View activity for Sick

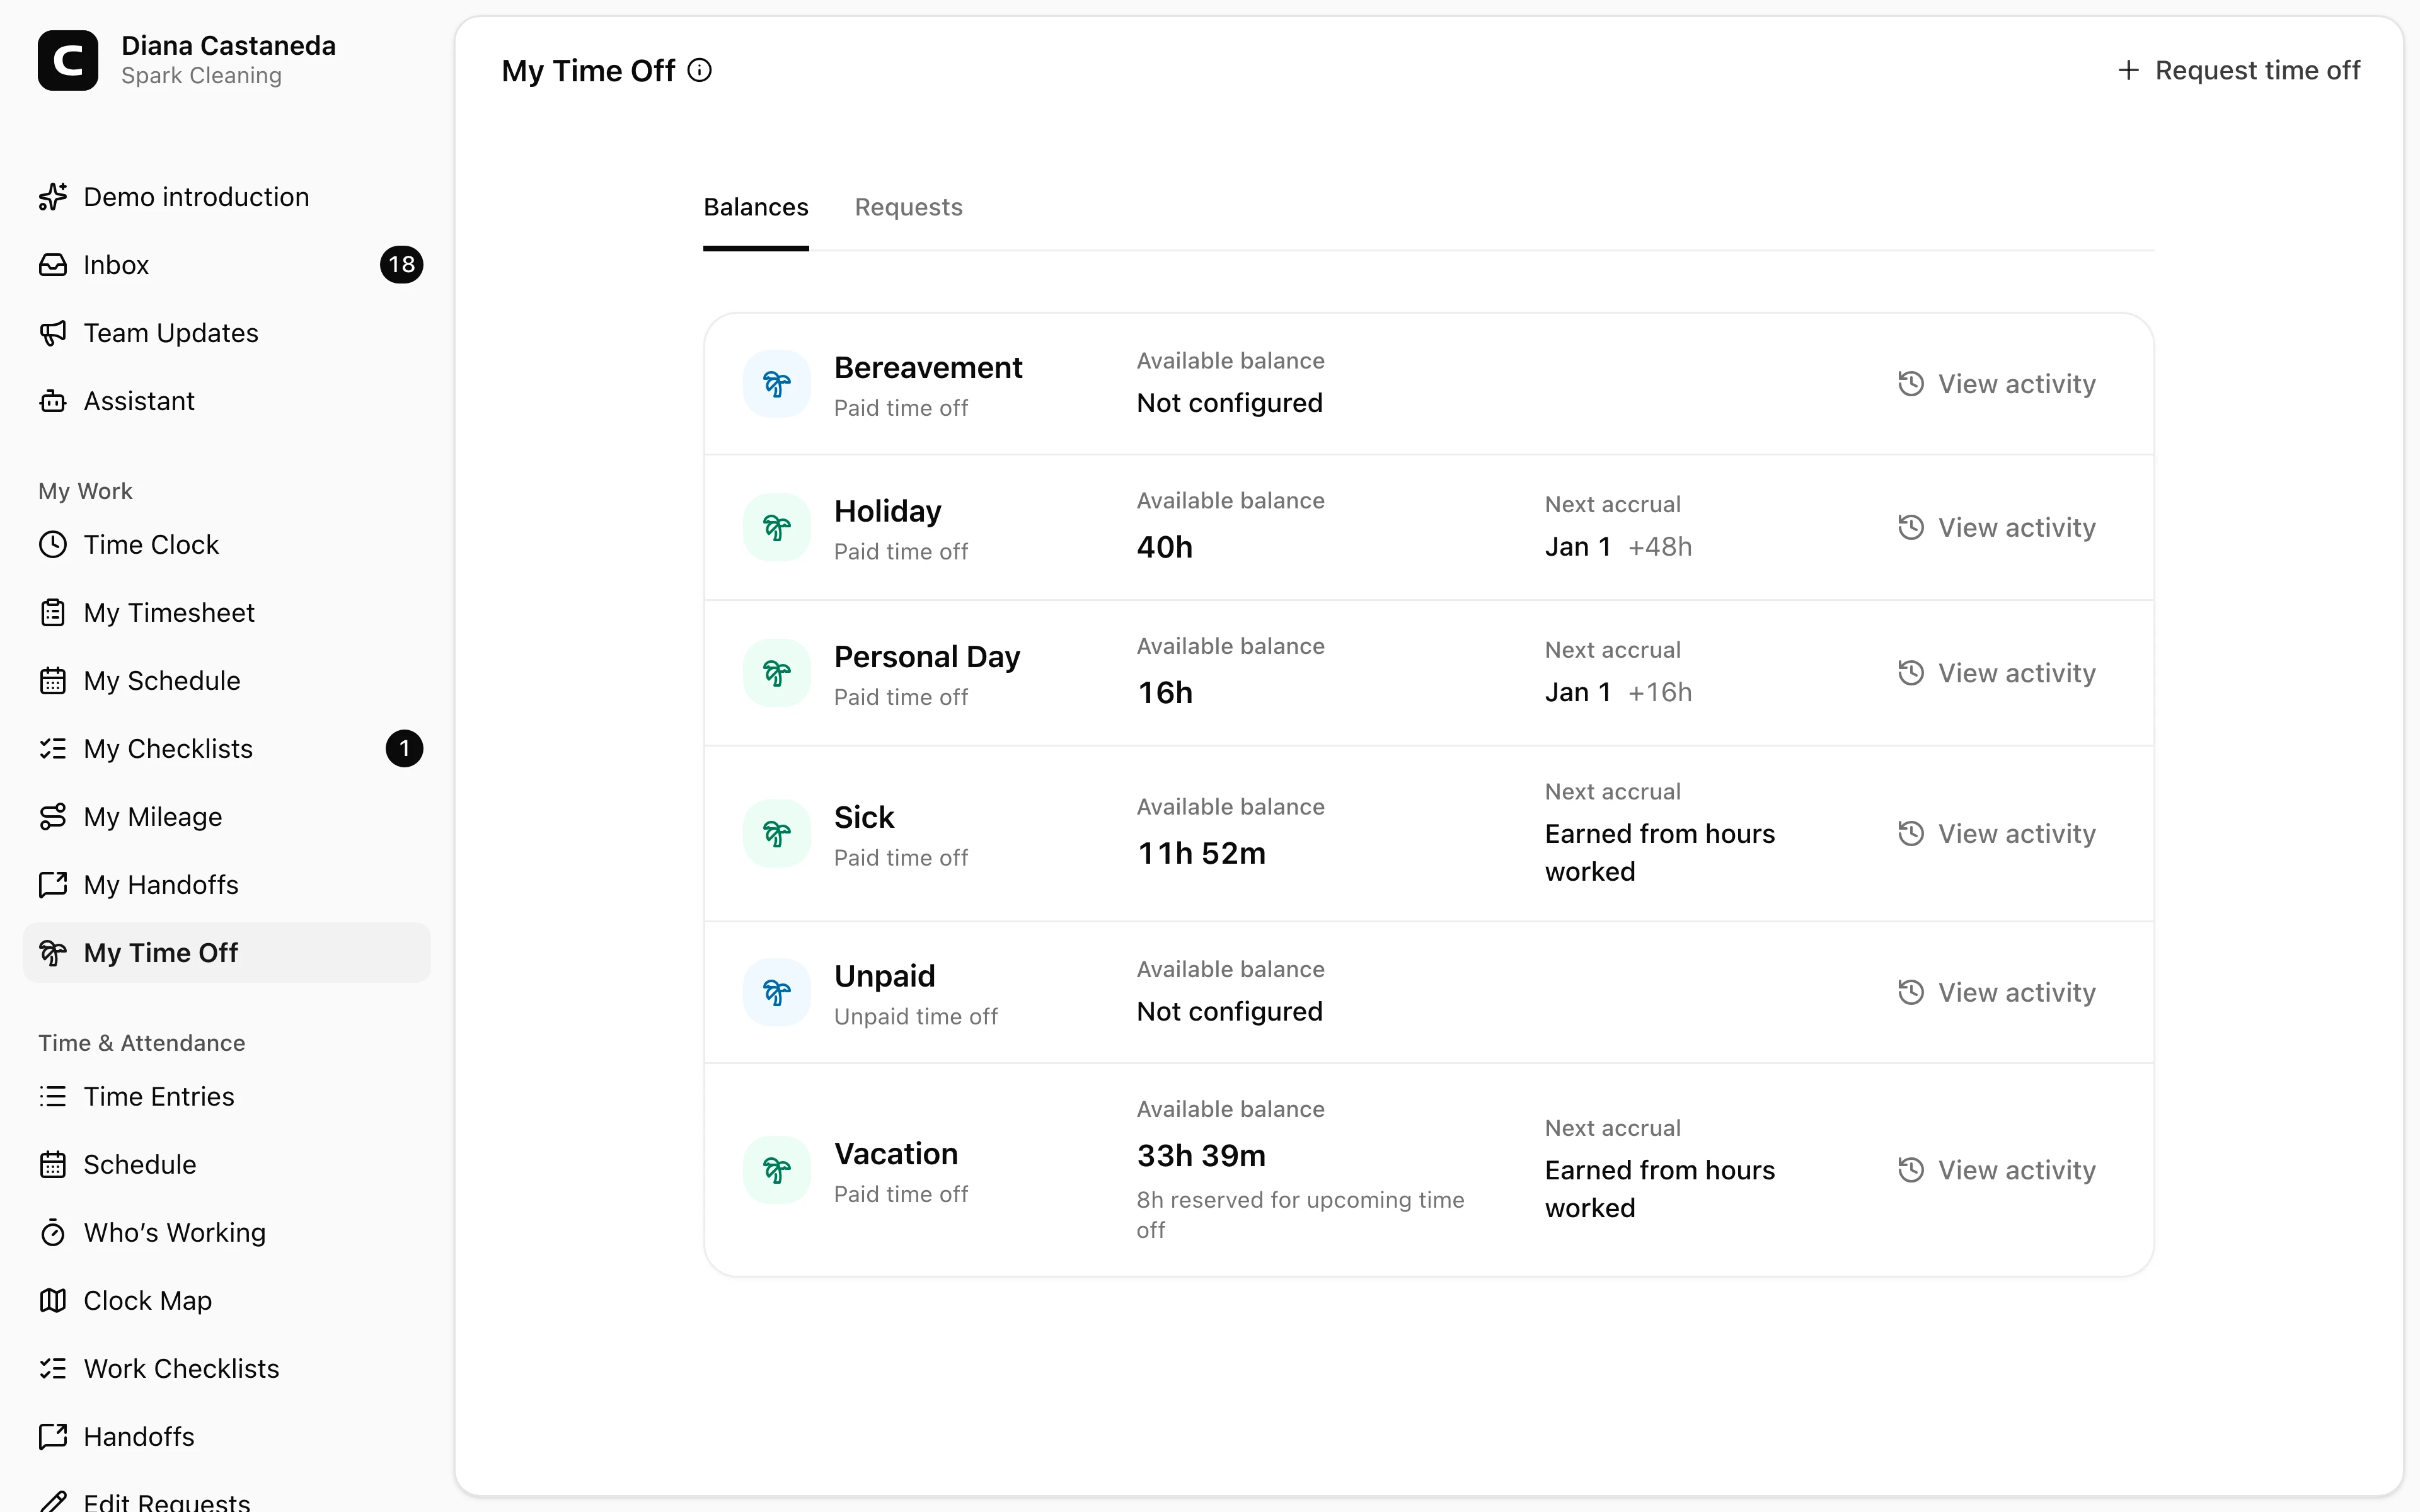(x=1996, y=833)
